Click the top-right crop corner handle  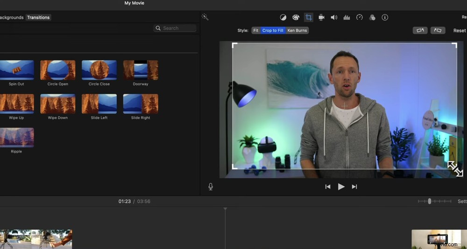tap(454, 45)
